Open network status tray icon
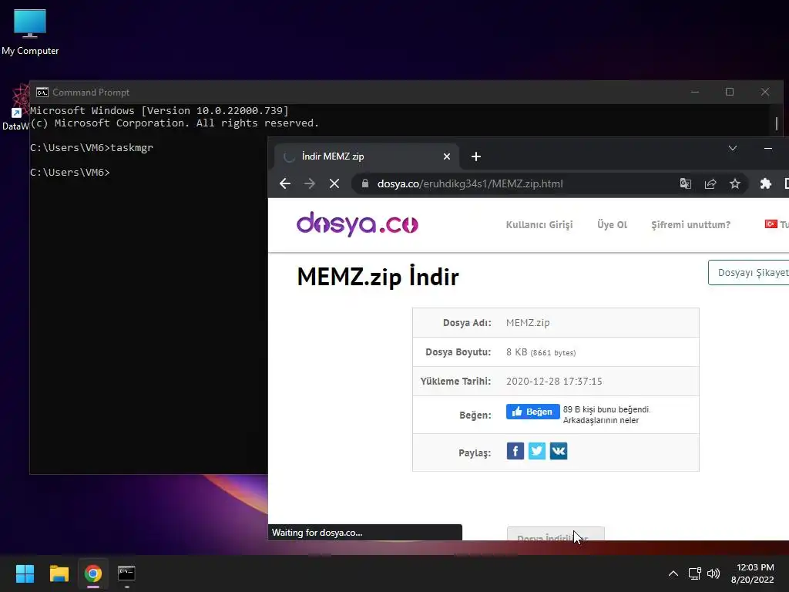The height and width of the screenshot is (592, 789). click(x=694, y=573)
